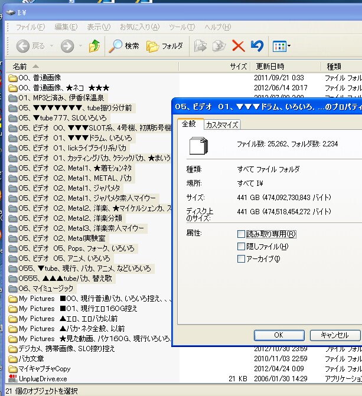Enable the 読み取り専用(R) checkbox
This screenshot has width=362, height=396.
[241, 234]
